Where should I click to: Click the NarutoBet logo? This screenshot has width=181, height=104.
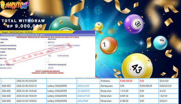point(14,5)
